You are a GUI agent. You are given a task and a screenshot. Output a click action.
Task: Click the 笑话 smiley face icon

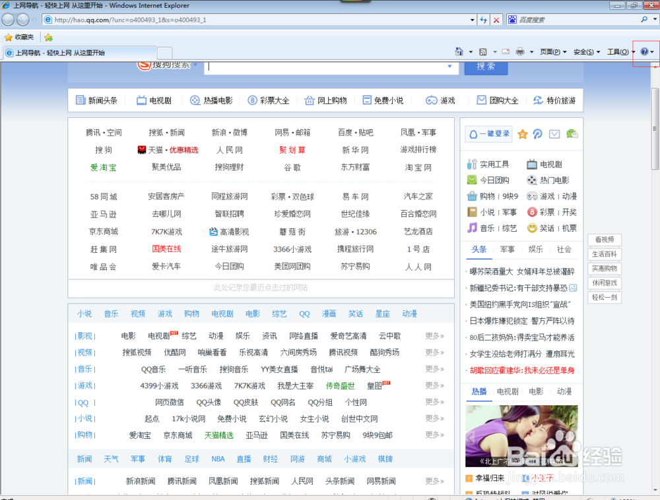pos(532,228)
